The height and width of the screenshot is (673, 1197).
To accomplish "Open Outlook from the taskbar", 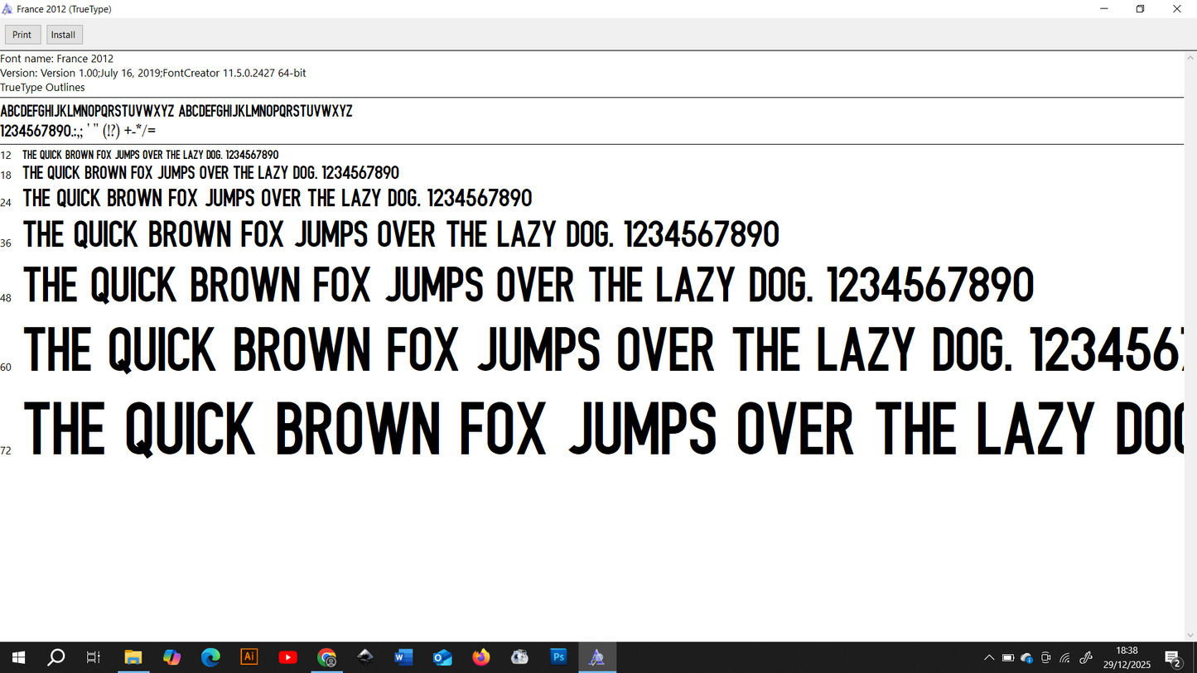I will pos(442,657).
